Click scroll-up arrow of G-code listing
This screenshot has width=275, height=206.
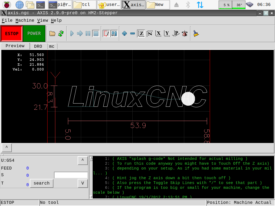click(x=91, y=158)
